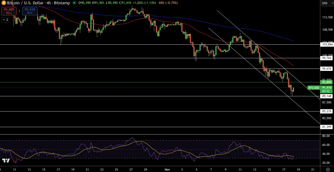Screen dimensions: 334x172
Task: Click the RSI scale value 40.00
Action: pyautogui.click(x=326, y=154)
